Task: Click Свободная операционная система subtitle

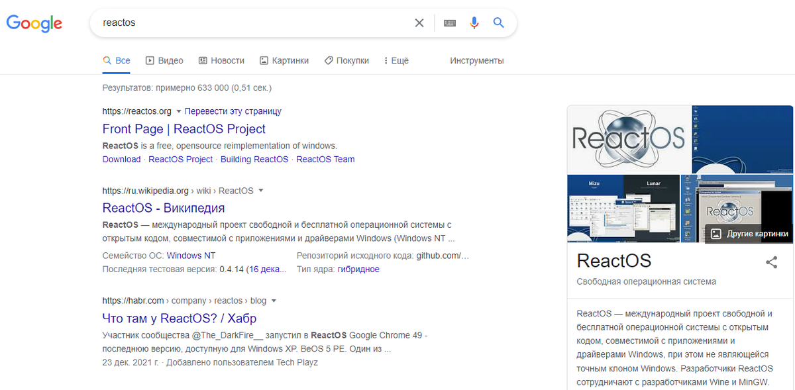Action: click(647, 281)
